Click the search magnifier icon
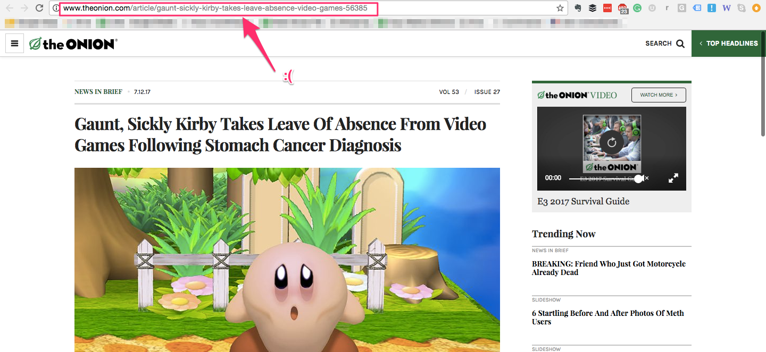This screenshot has height=352, width=766. point(680,44)
